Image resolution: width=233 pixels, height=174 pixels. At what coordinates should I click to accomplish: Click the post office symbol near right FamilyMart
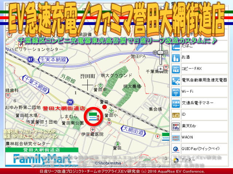point(157,136)
